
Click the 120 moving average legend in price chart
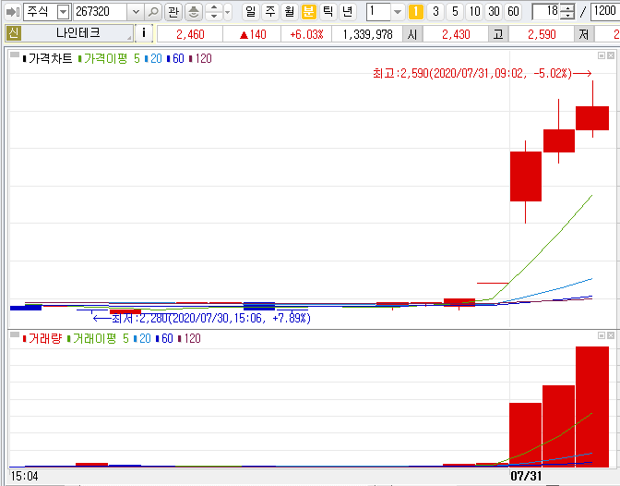click(x=200, y=58)
